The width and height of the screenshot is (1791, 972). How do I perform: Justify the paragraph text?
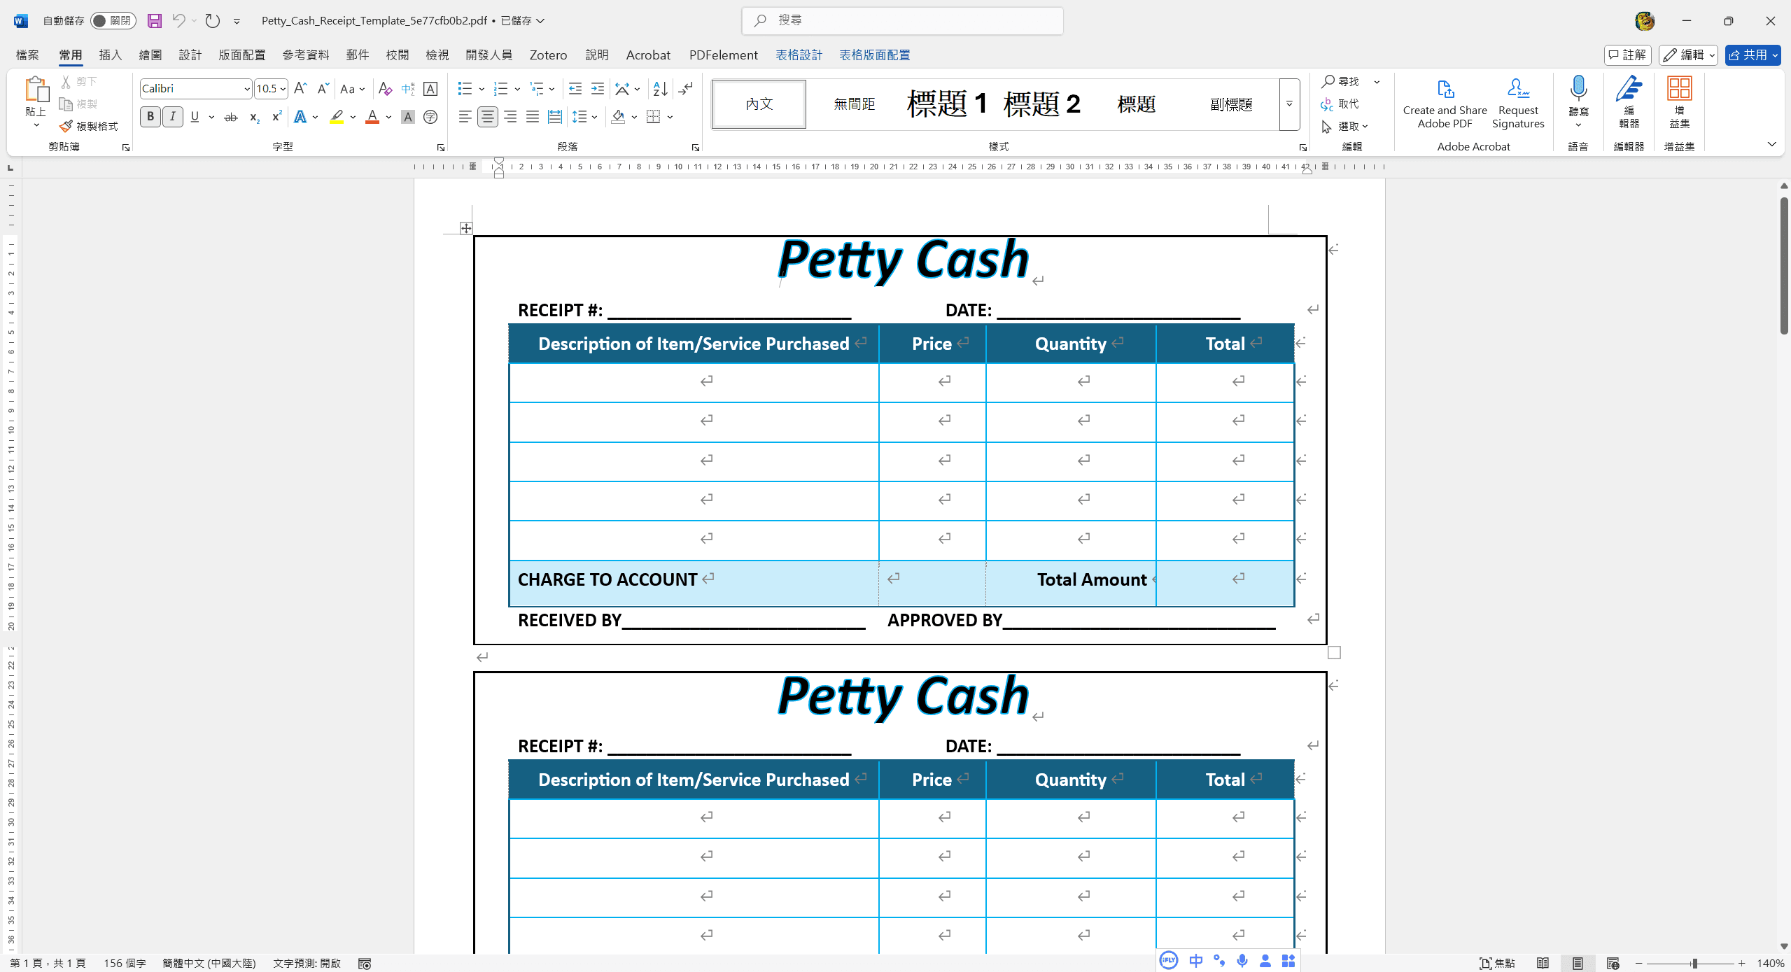click(x=533, y=117)
